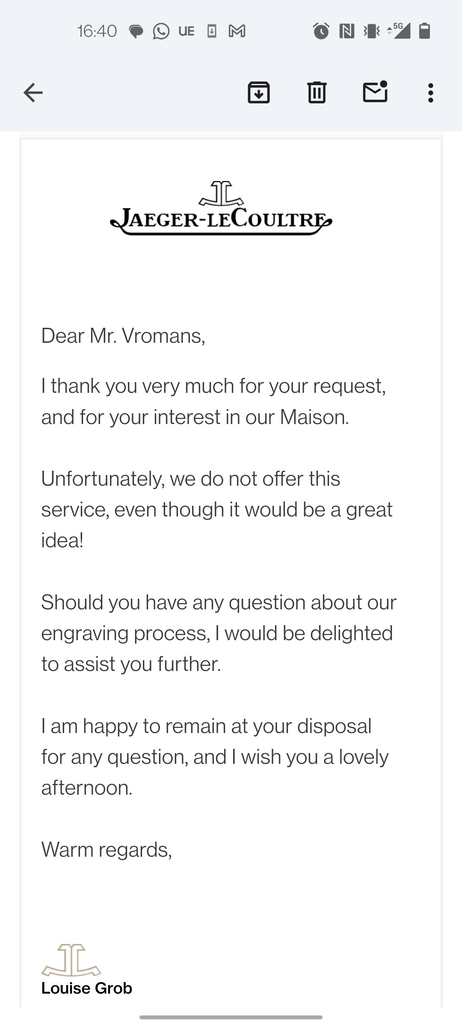Open the three-dot overflow menu
This screenshot has height=1027, width=462.
(x=431, y=92)
